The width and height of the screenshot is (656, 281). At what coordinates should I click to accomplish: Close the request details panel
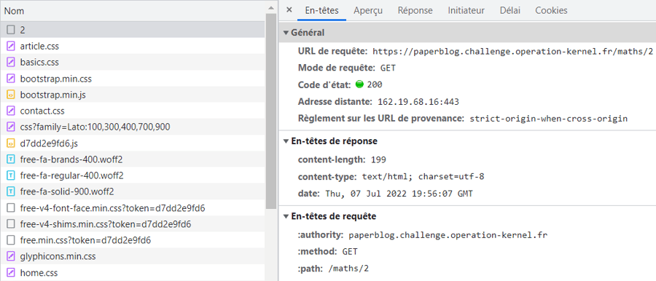click(289, 10)
